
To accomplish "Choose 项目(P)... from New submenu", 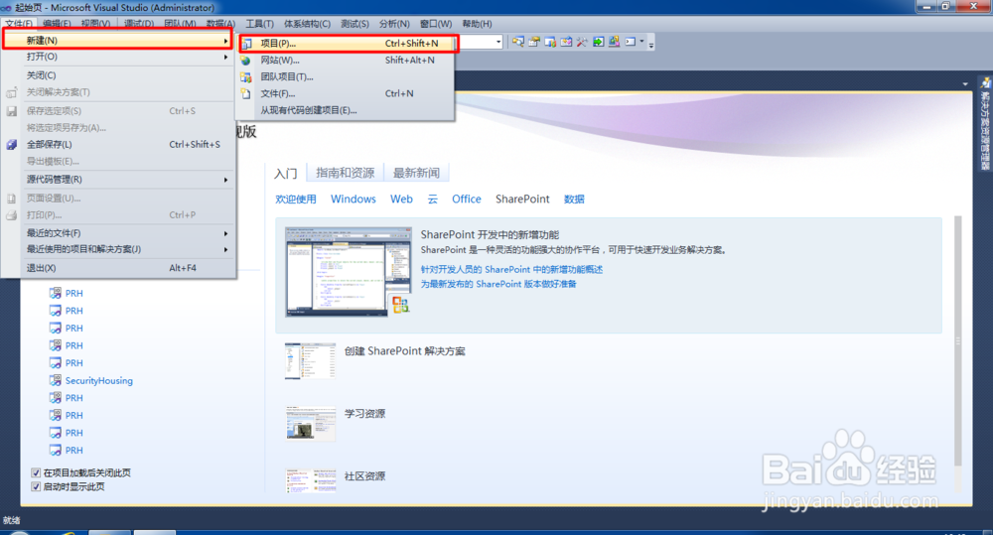I will pyautogui.click(x=348, y=44).
